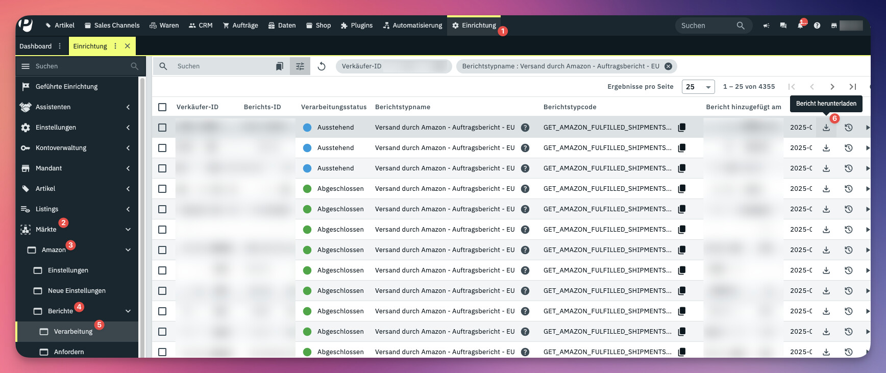886x373 pixels.
Task: Open the Aufträge top menu
Action: coord(240,26)
